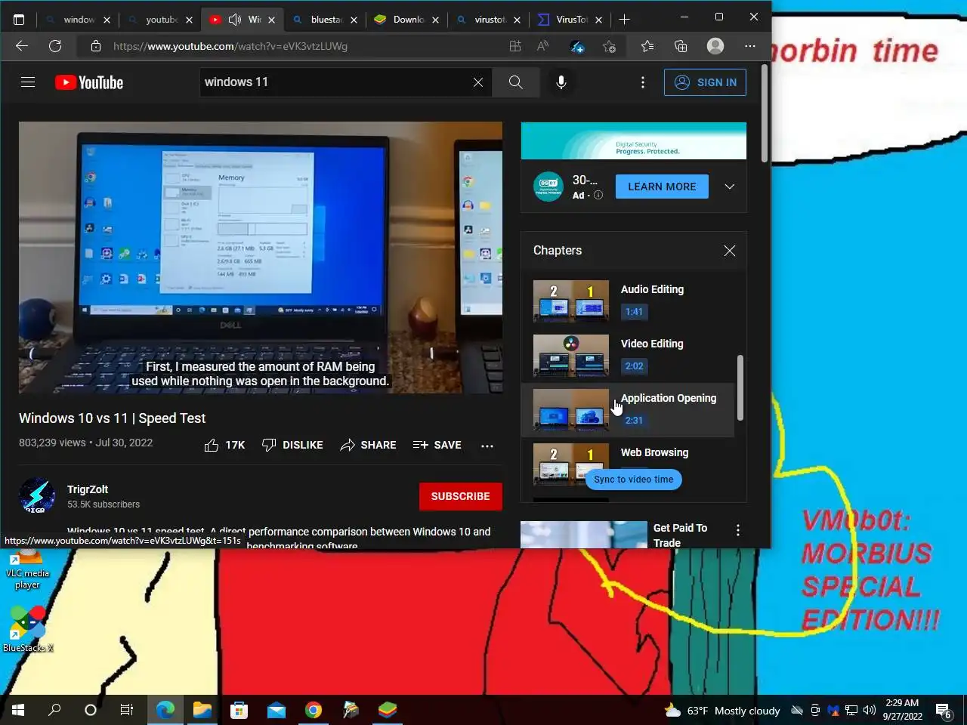Switch to the first 'window' search tab

coord(79,20)
